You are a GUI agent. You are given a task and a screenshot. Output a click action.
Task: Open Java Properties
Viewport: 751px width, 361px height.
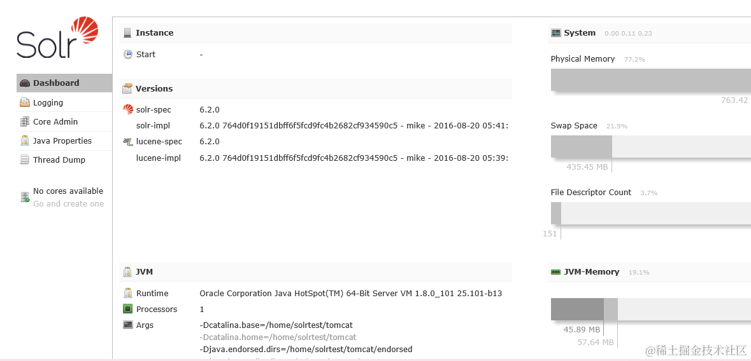pyautogui.click(x=64, y=140)
